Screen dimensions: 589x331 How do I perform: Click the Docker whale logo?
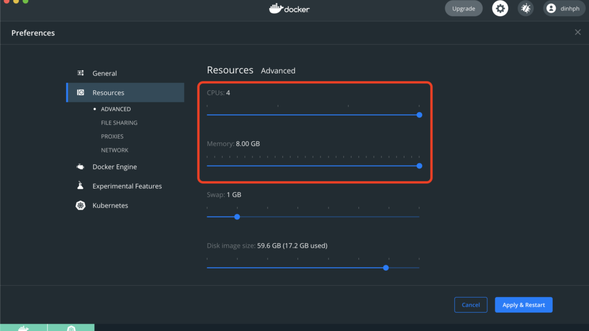289,8
